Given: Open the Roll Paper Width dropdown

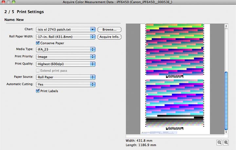Looking at the screenshot, I should (66, 37).
